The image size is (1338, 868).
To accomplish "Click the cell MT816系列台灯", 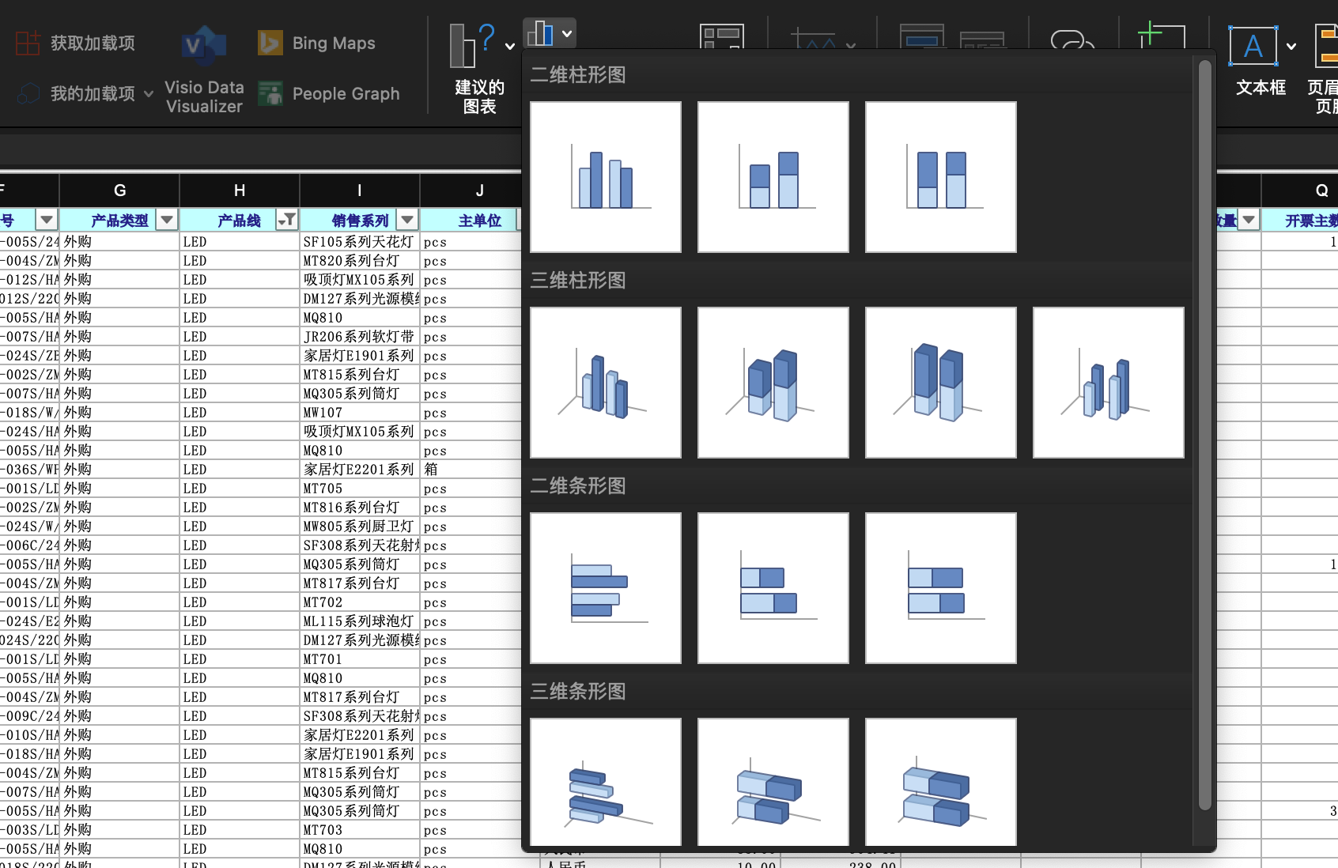I will 360,508.
